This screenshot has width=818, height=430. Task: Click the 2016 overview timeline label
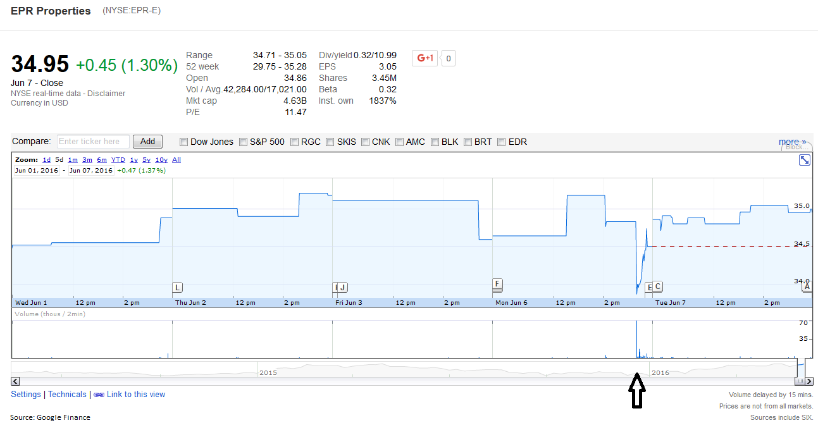pos(660,372)
